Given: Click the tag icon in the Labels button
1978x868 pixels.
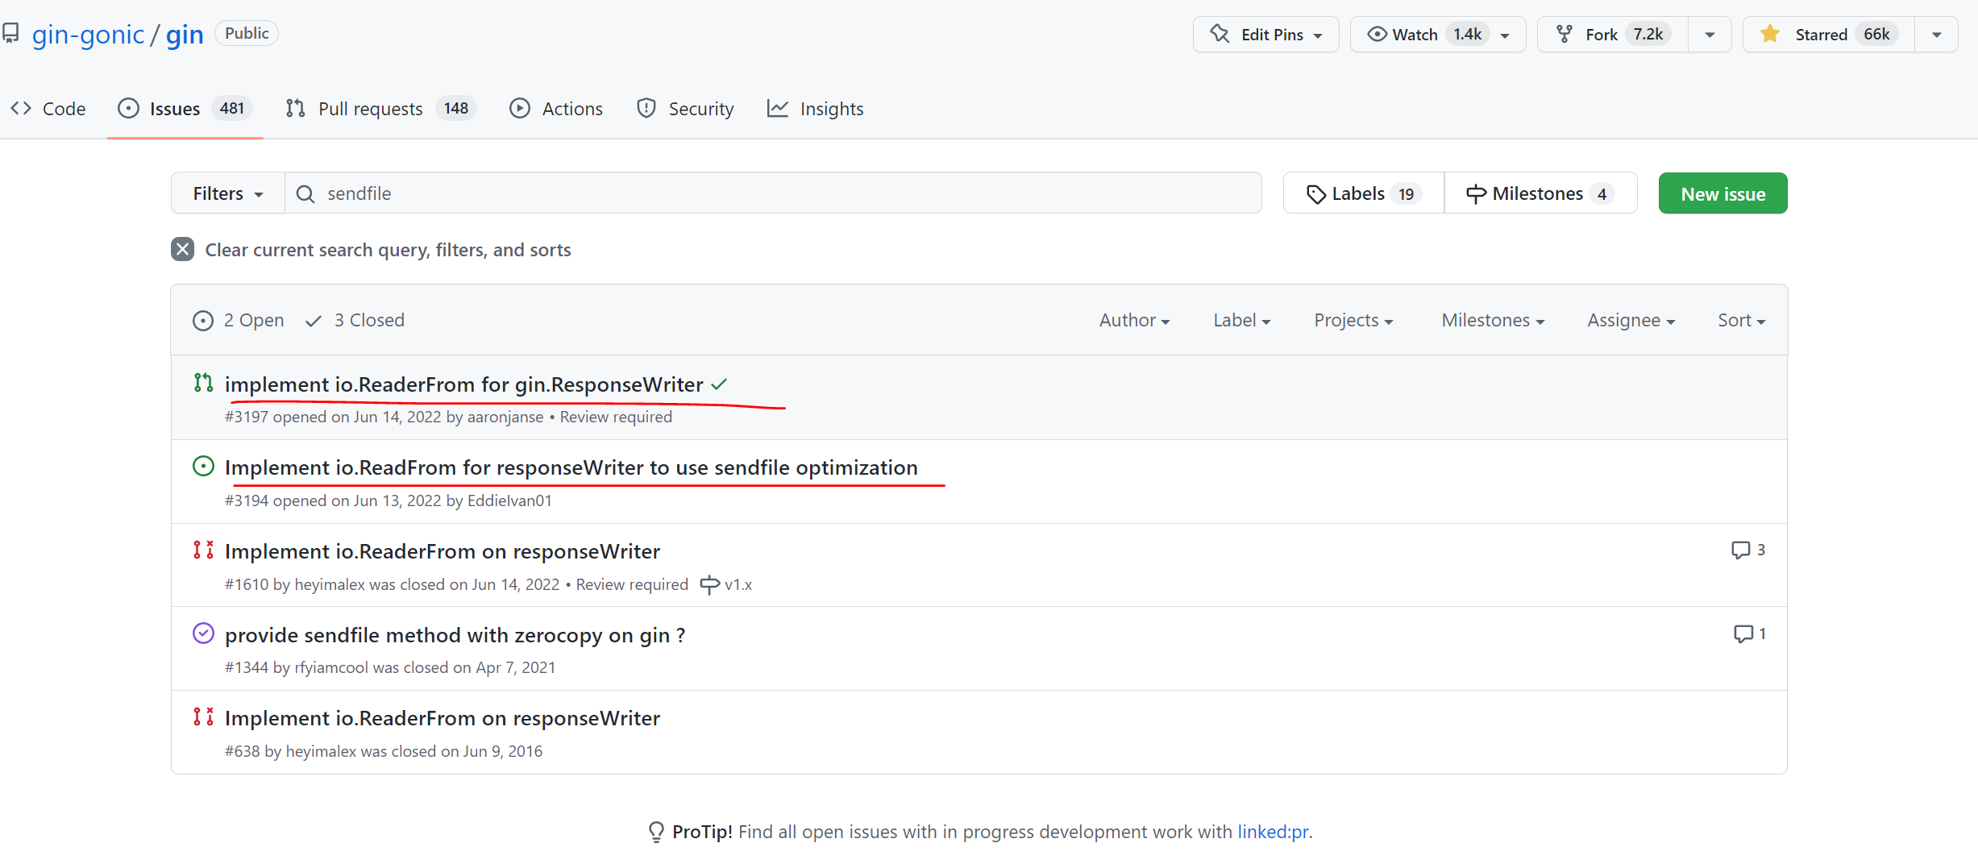Looking at the screenshot, I should tap(1315, 194).
